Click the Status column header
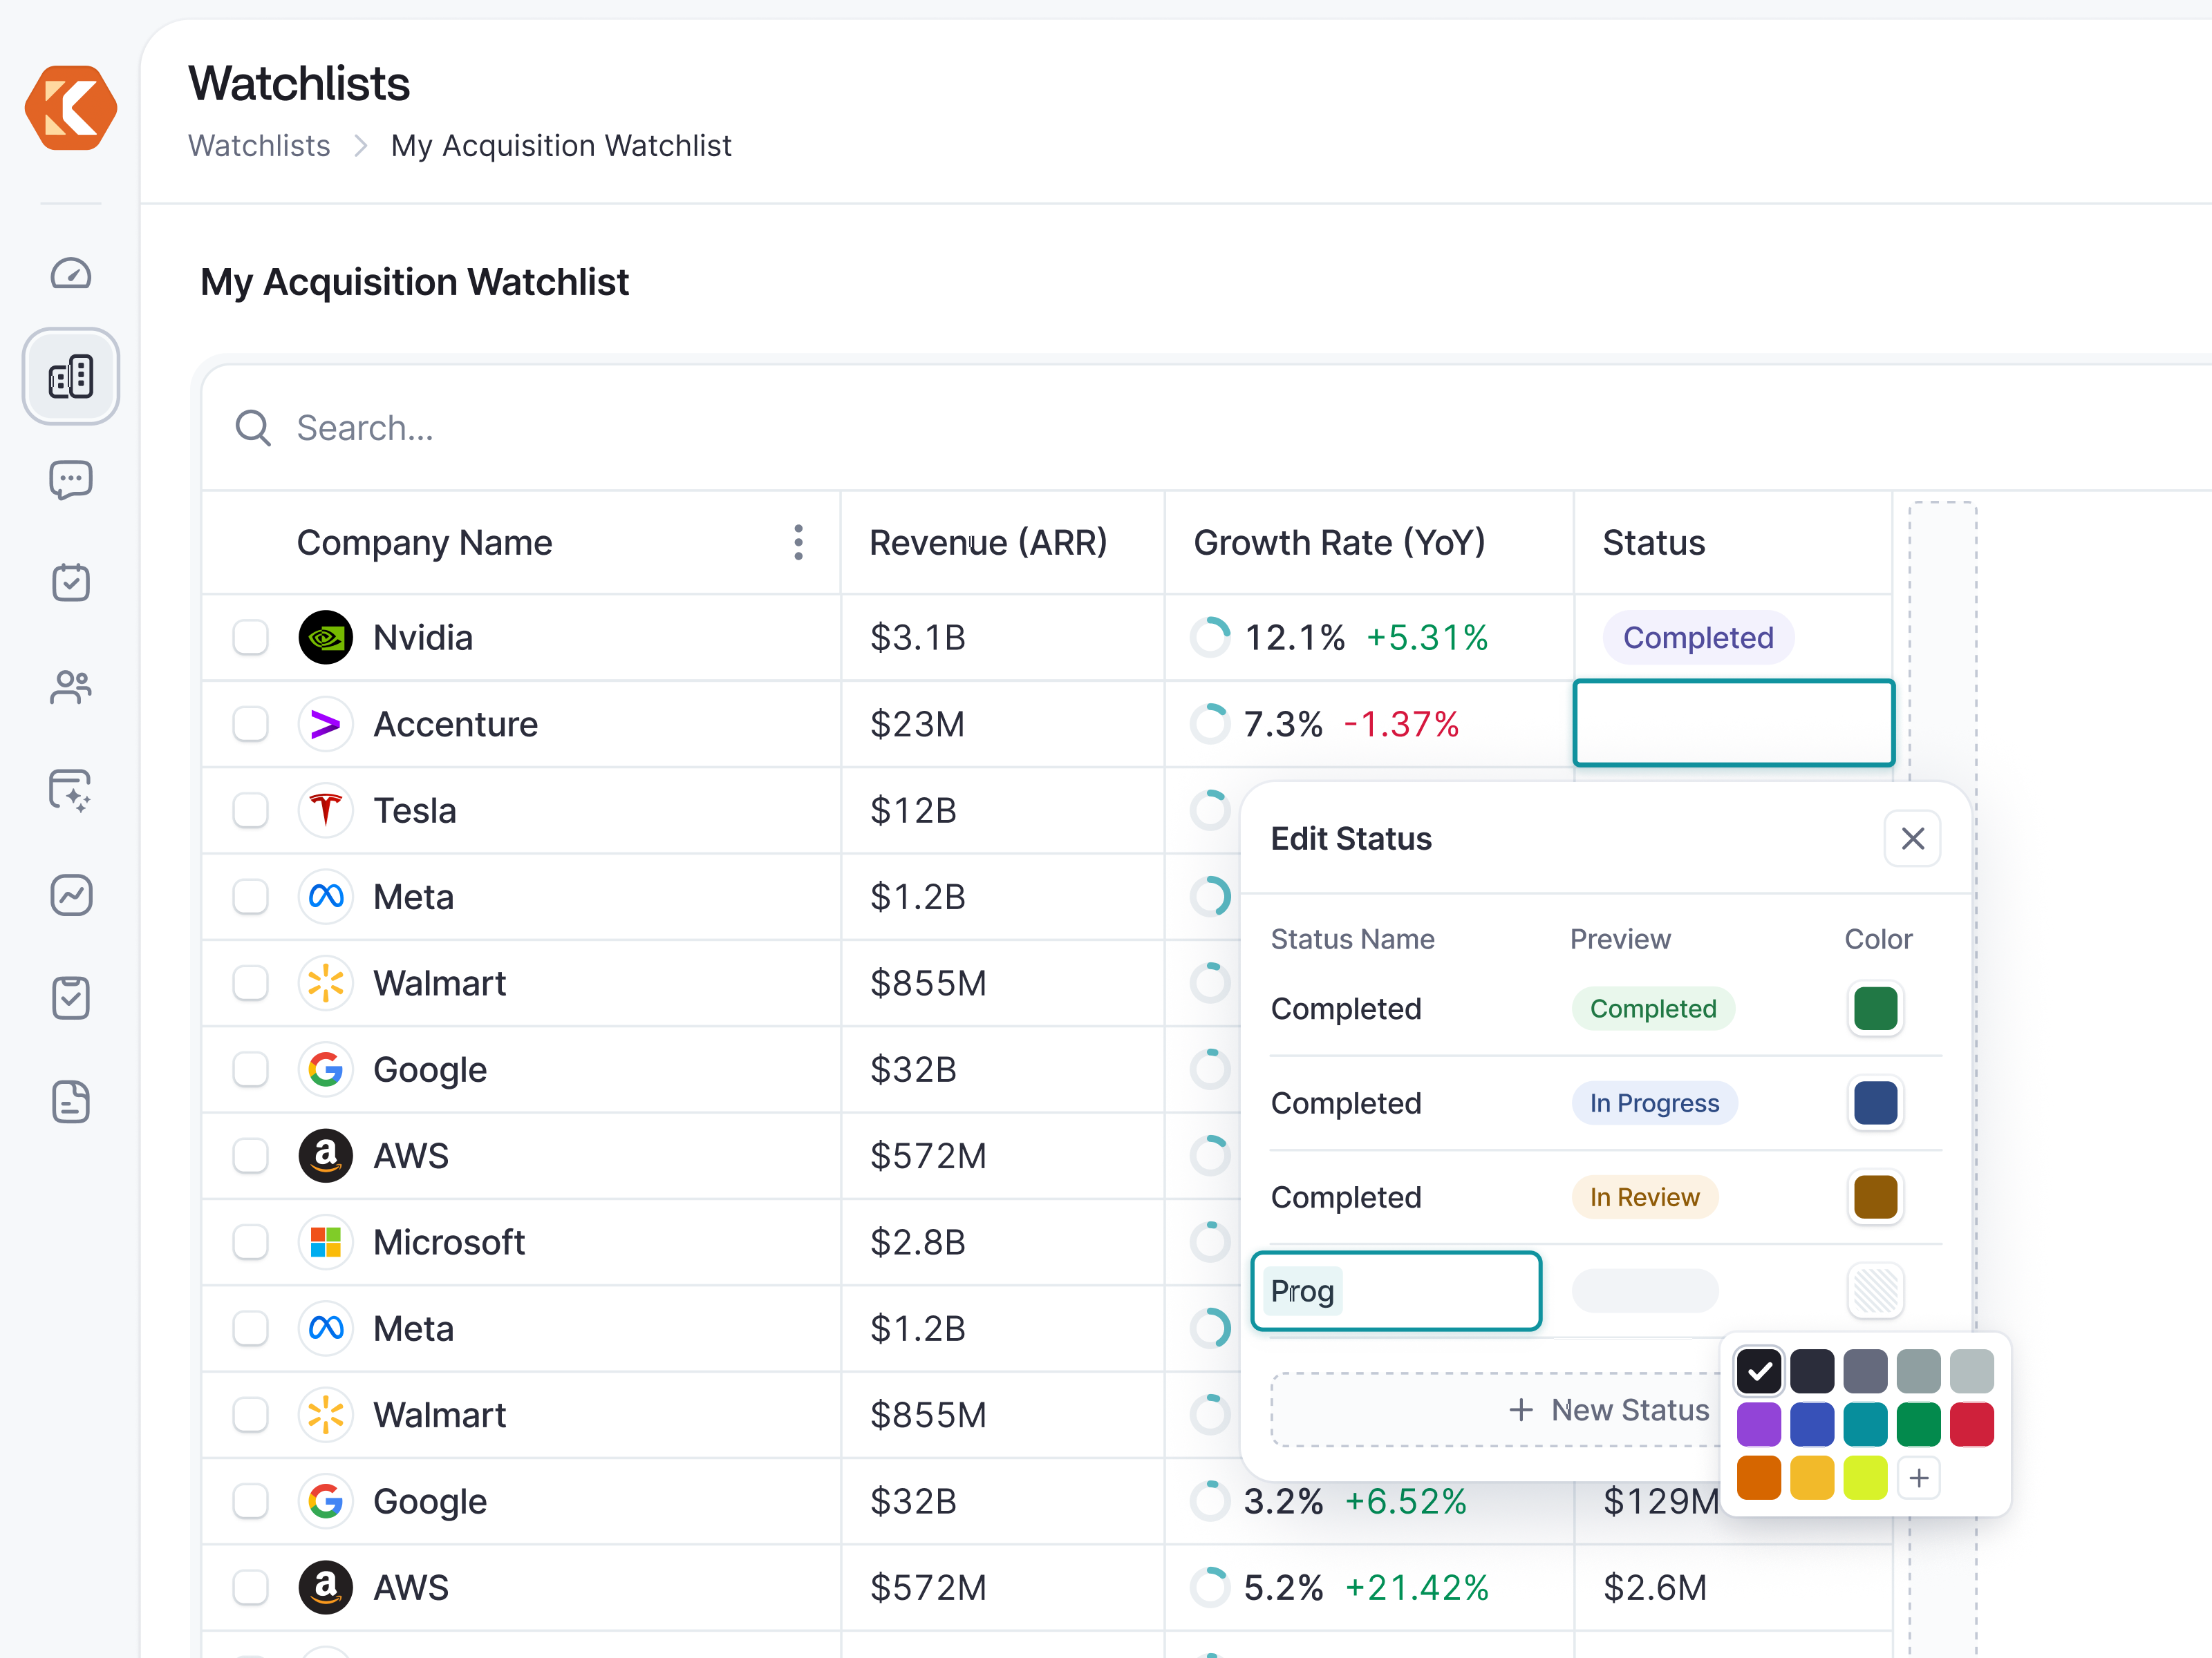Screen dimensions: 2212x1658 pyautogui.click(x=1653, y=543)
